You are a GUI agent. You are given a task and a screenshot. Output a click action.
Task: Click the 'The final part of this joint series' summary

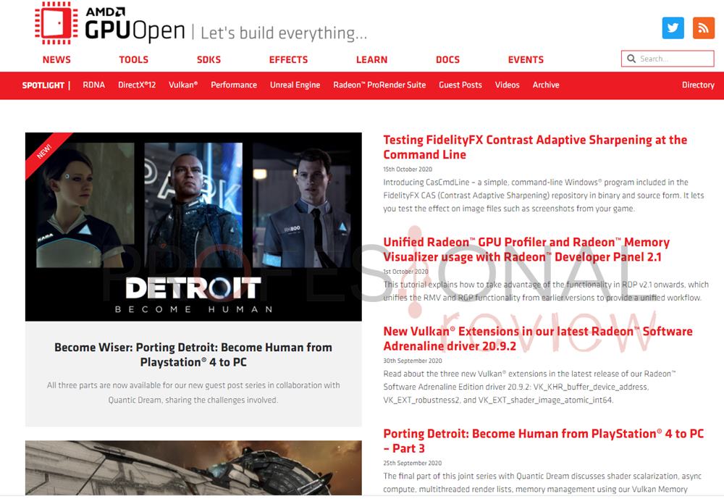[542, 482]
